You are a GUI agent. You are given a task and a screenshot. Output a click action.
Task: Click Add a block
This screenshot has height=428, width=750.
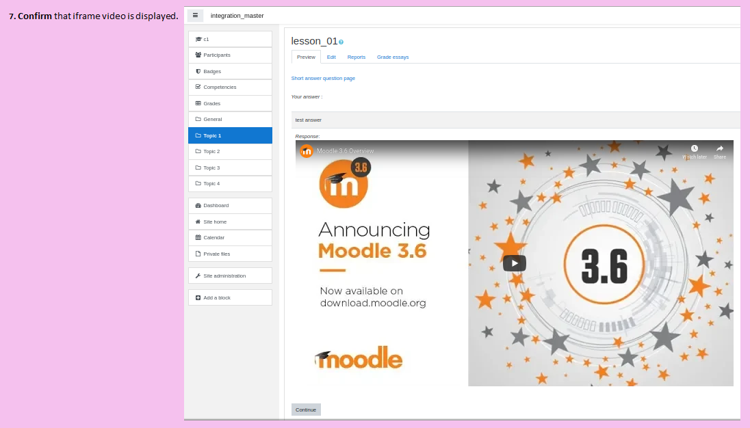(230, 297)
